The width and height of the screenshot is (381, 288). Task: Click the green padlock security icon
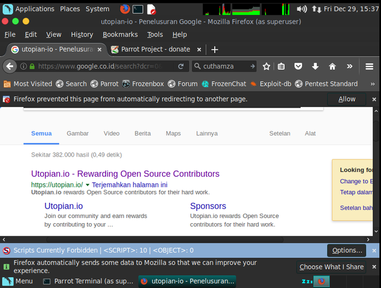coord(32,66)
